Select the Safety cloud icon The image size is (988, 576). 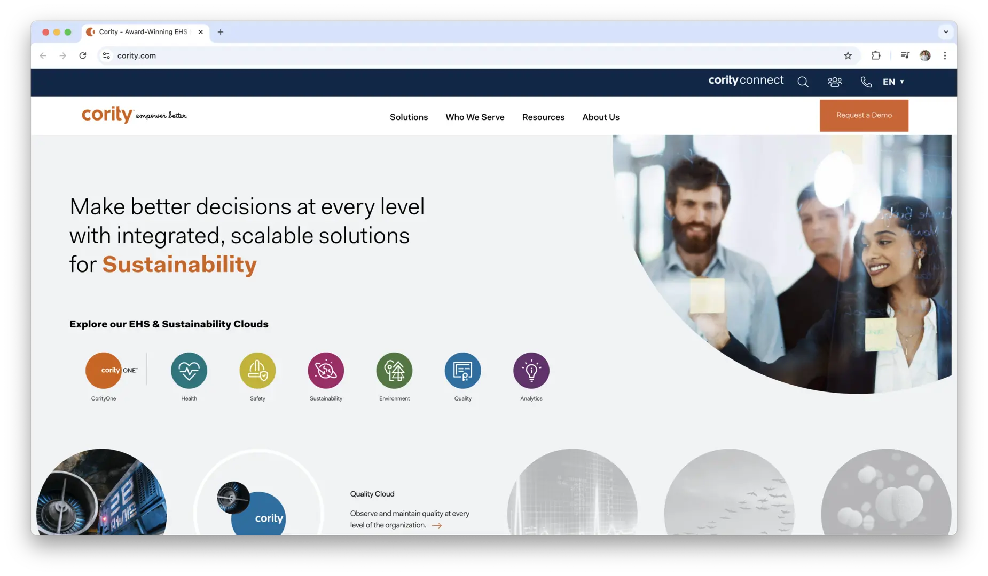tap(257, 370)
